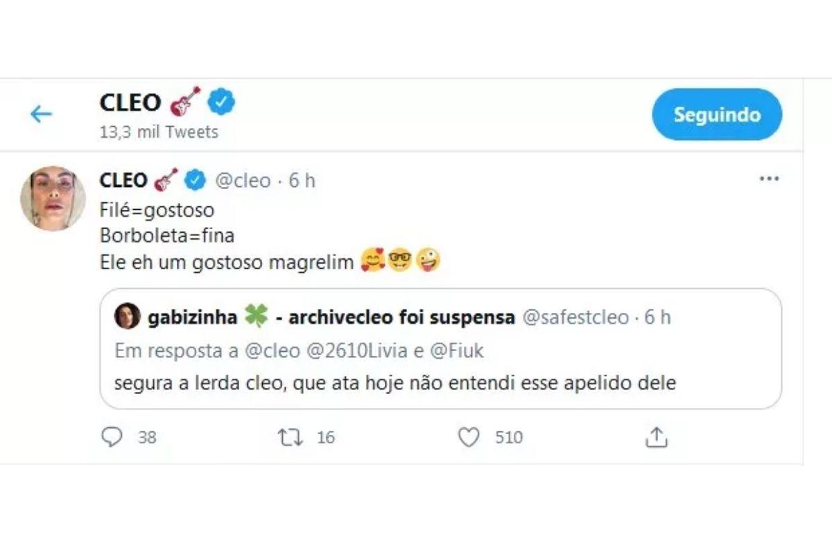This screenshot has height=554, width=832.
Task: Click the 510 likes count
Action: [x=509, y=438]
